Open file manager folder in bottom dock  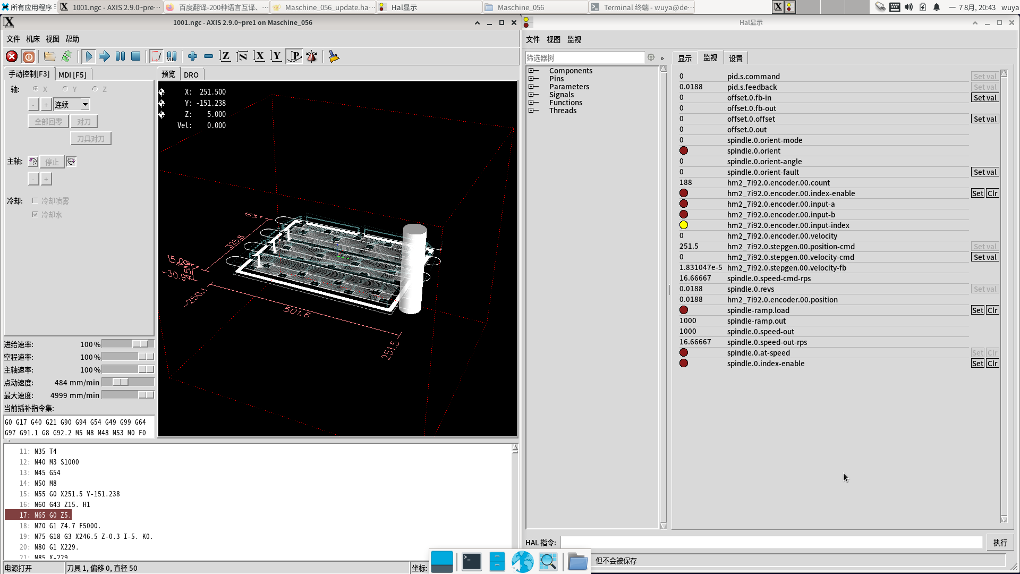point(577,562)
